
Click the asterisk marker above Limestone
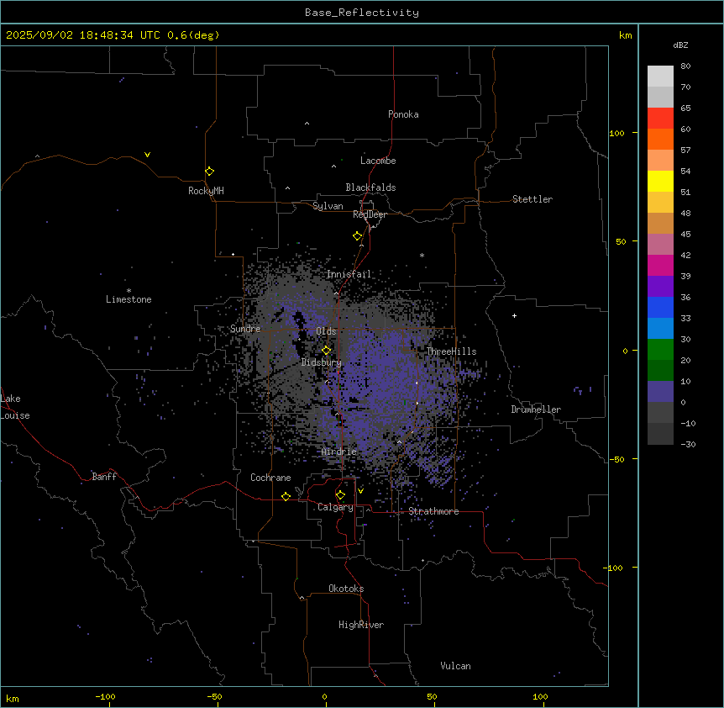[x=129, y=291]
